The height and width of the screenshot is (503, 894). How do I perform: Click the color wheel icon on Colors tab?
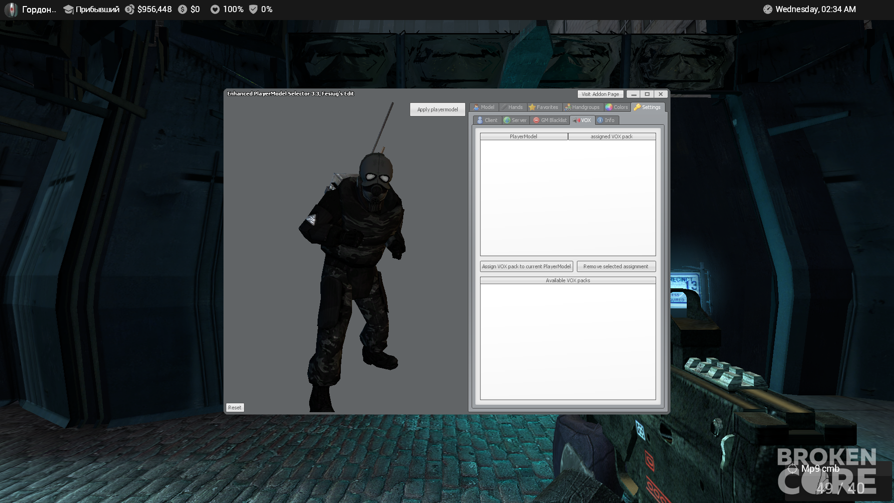(x=609, y=107)
